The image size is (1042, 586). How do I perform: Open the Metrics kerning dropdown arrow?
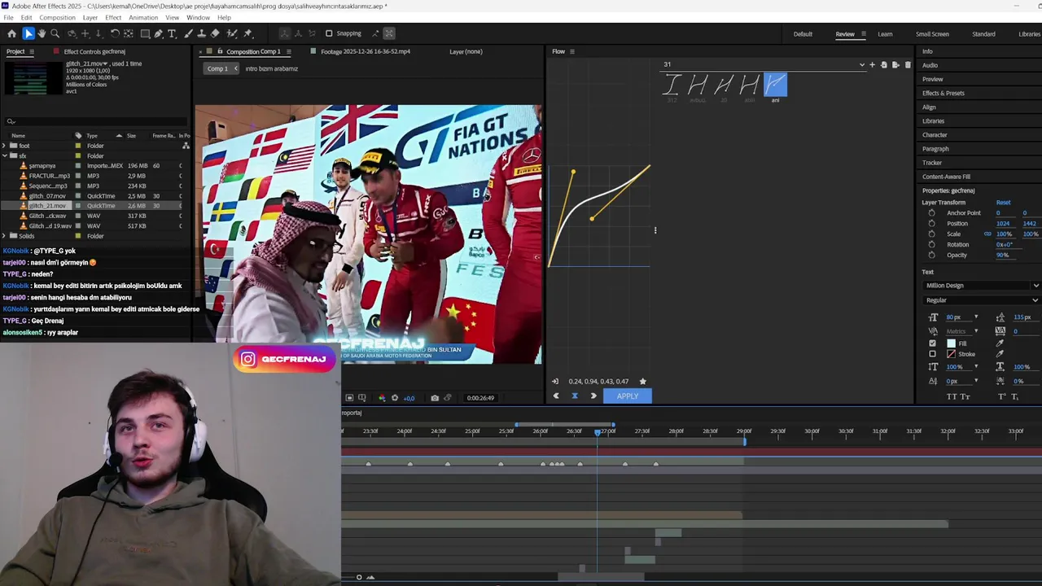(976, 331)
